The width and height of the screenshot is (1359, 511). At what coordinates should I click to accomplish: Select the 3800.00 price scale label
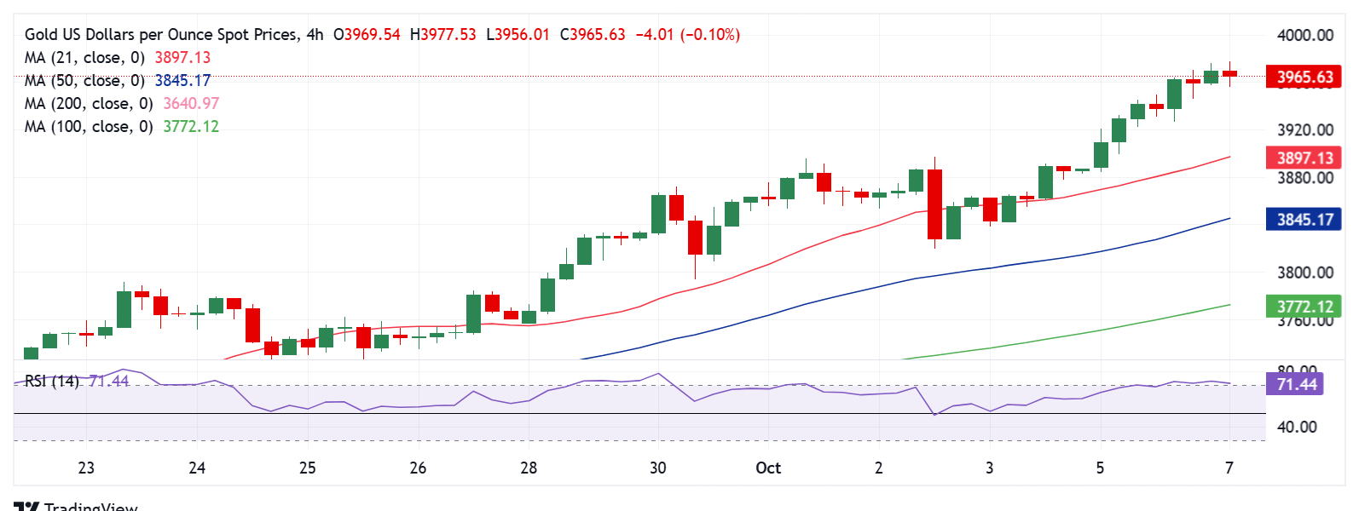pos(1304,273)
